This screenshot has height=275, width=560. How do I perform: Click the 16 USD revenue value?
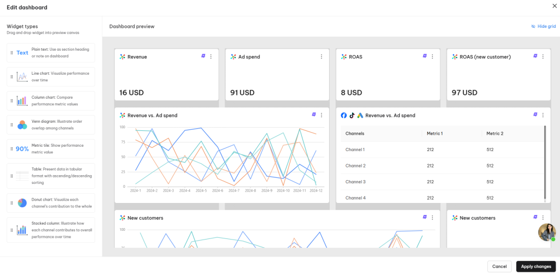[x=131, y=93]
